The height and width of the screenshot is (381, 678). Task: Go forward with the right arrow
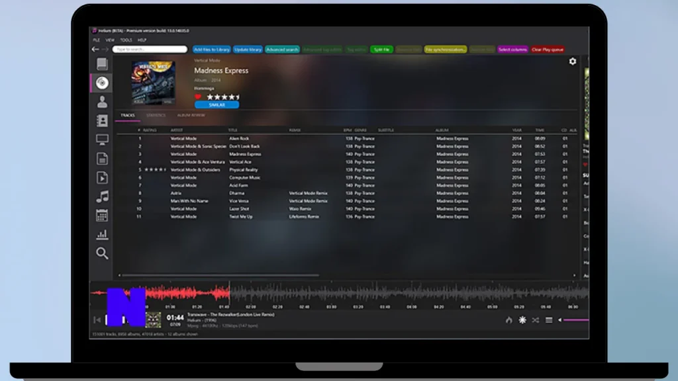pos(105,49)
